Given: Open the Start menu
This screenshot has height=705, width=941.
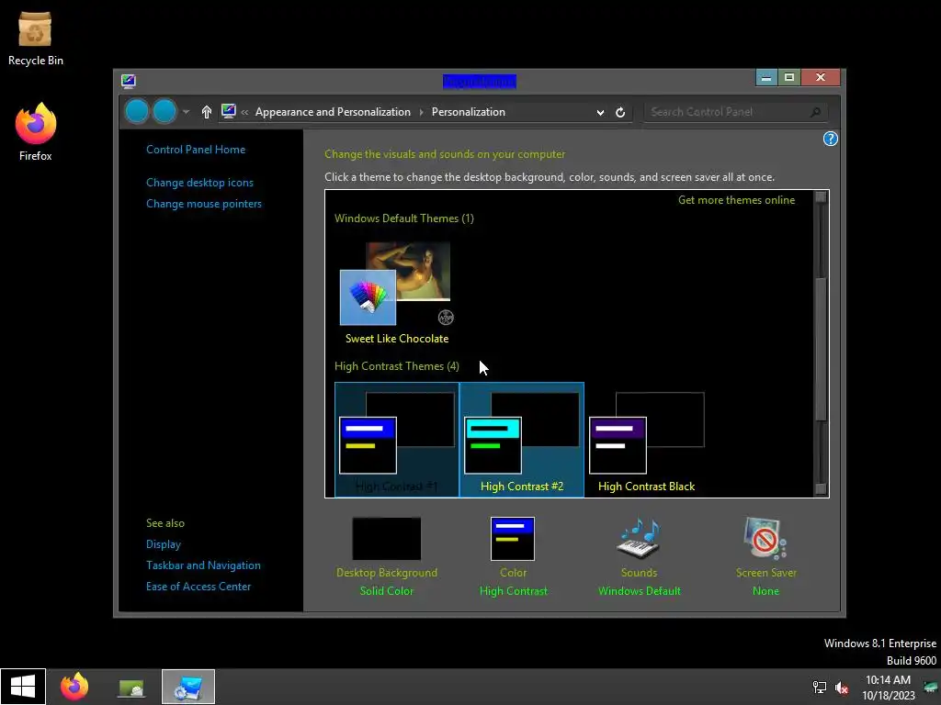Looking at the screenshot, I should 23,687.
